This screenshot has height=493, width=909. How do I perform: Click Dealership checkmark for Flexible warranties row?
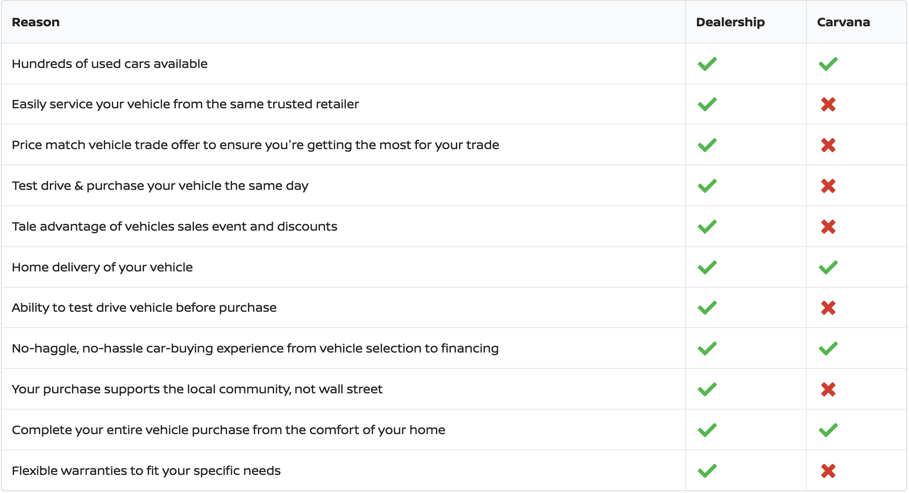(x=707, y=471)
